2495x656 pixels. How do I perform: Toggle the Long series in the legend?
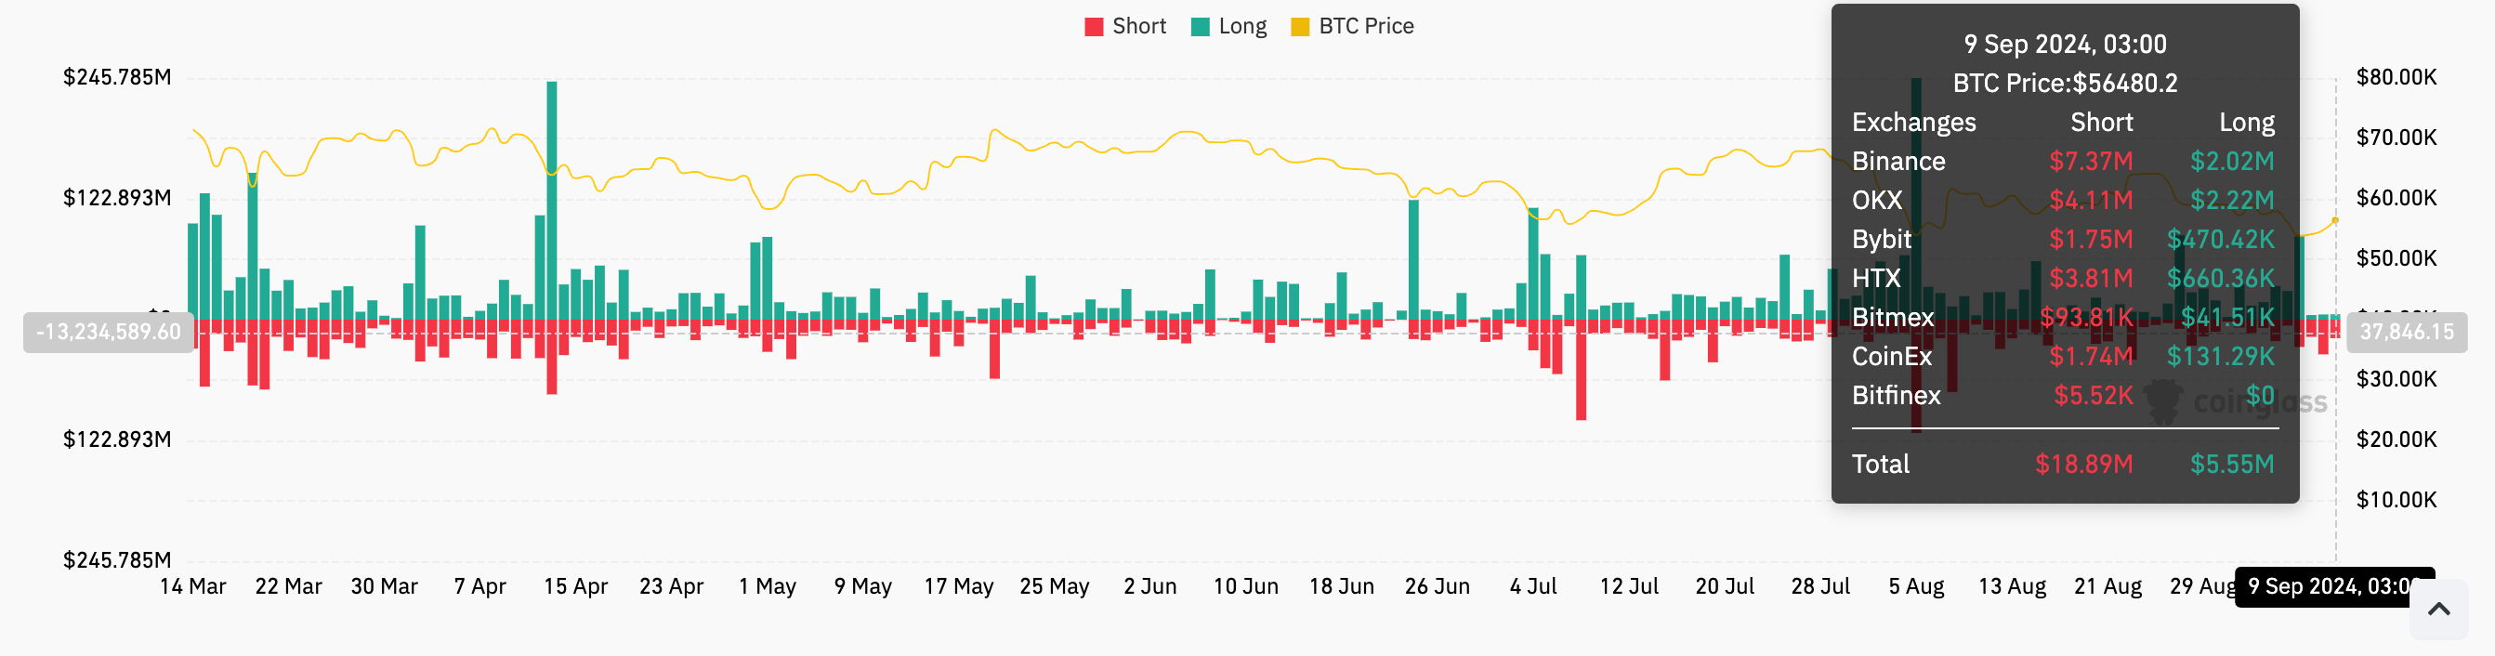1229,26
